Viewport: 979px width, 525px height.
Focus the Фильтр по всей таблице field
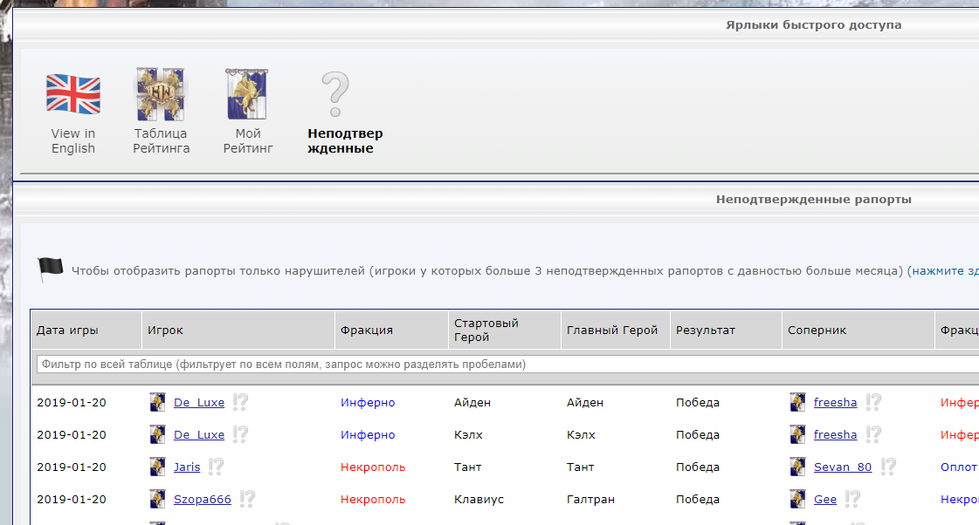pyautogui.click(x=507, y=365)
